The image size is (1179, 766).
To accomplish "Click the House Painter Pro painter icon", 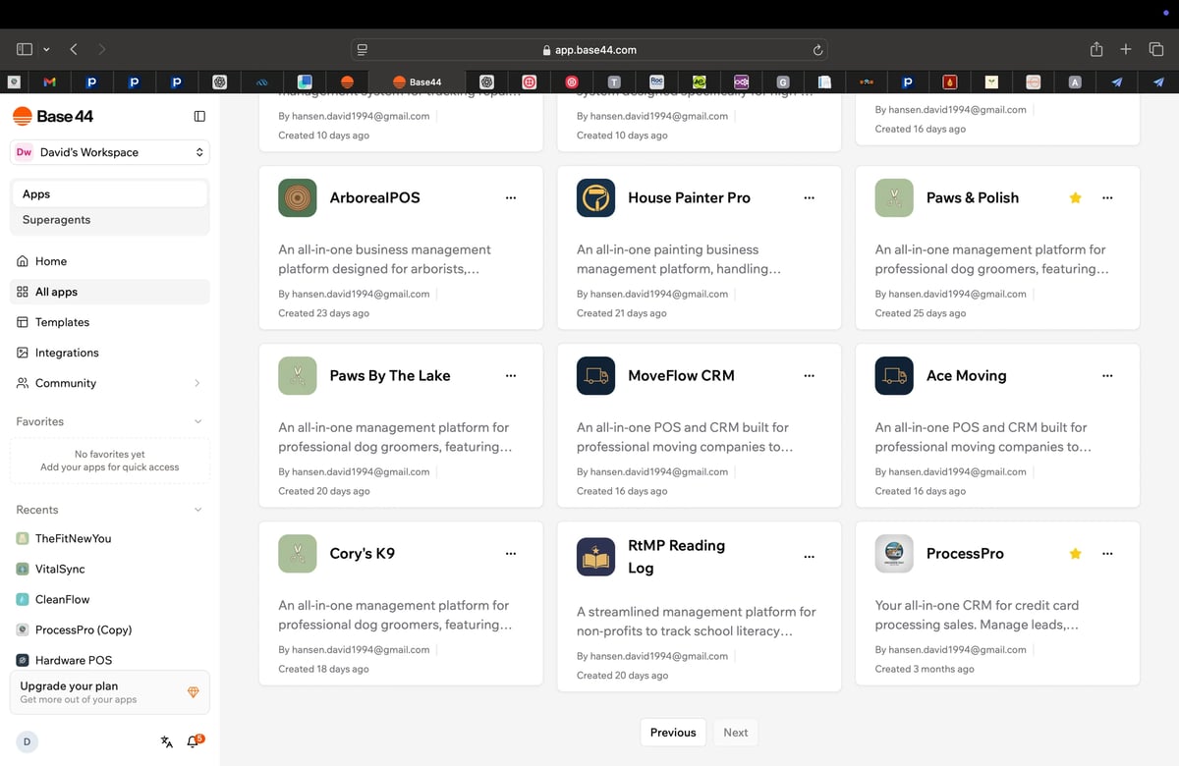I will click(x=595, y=197).
